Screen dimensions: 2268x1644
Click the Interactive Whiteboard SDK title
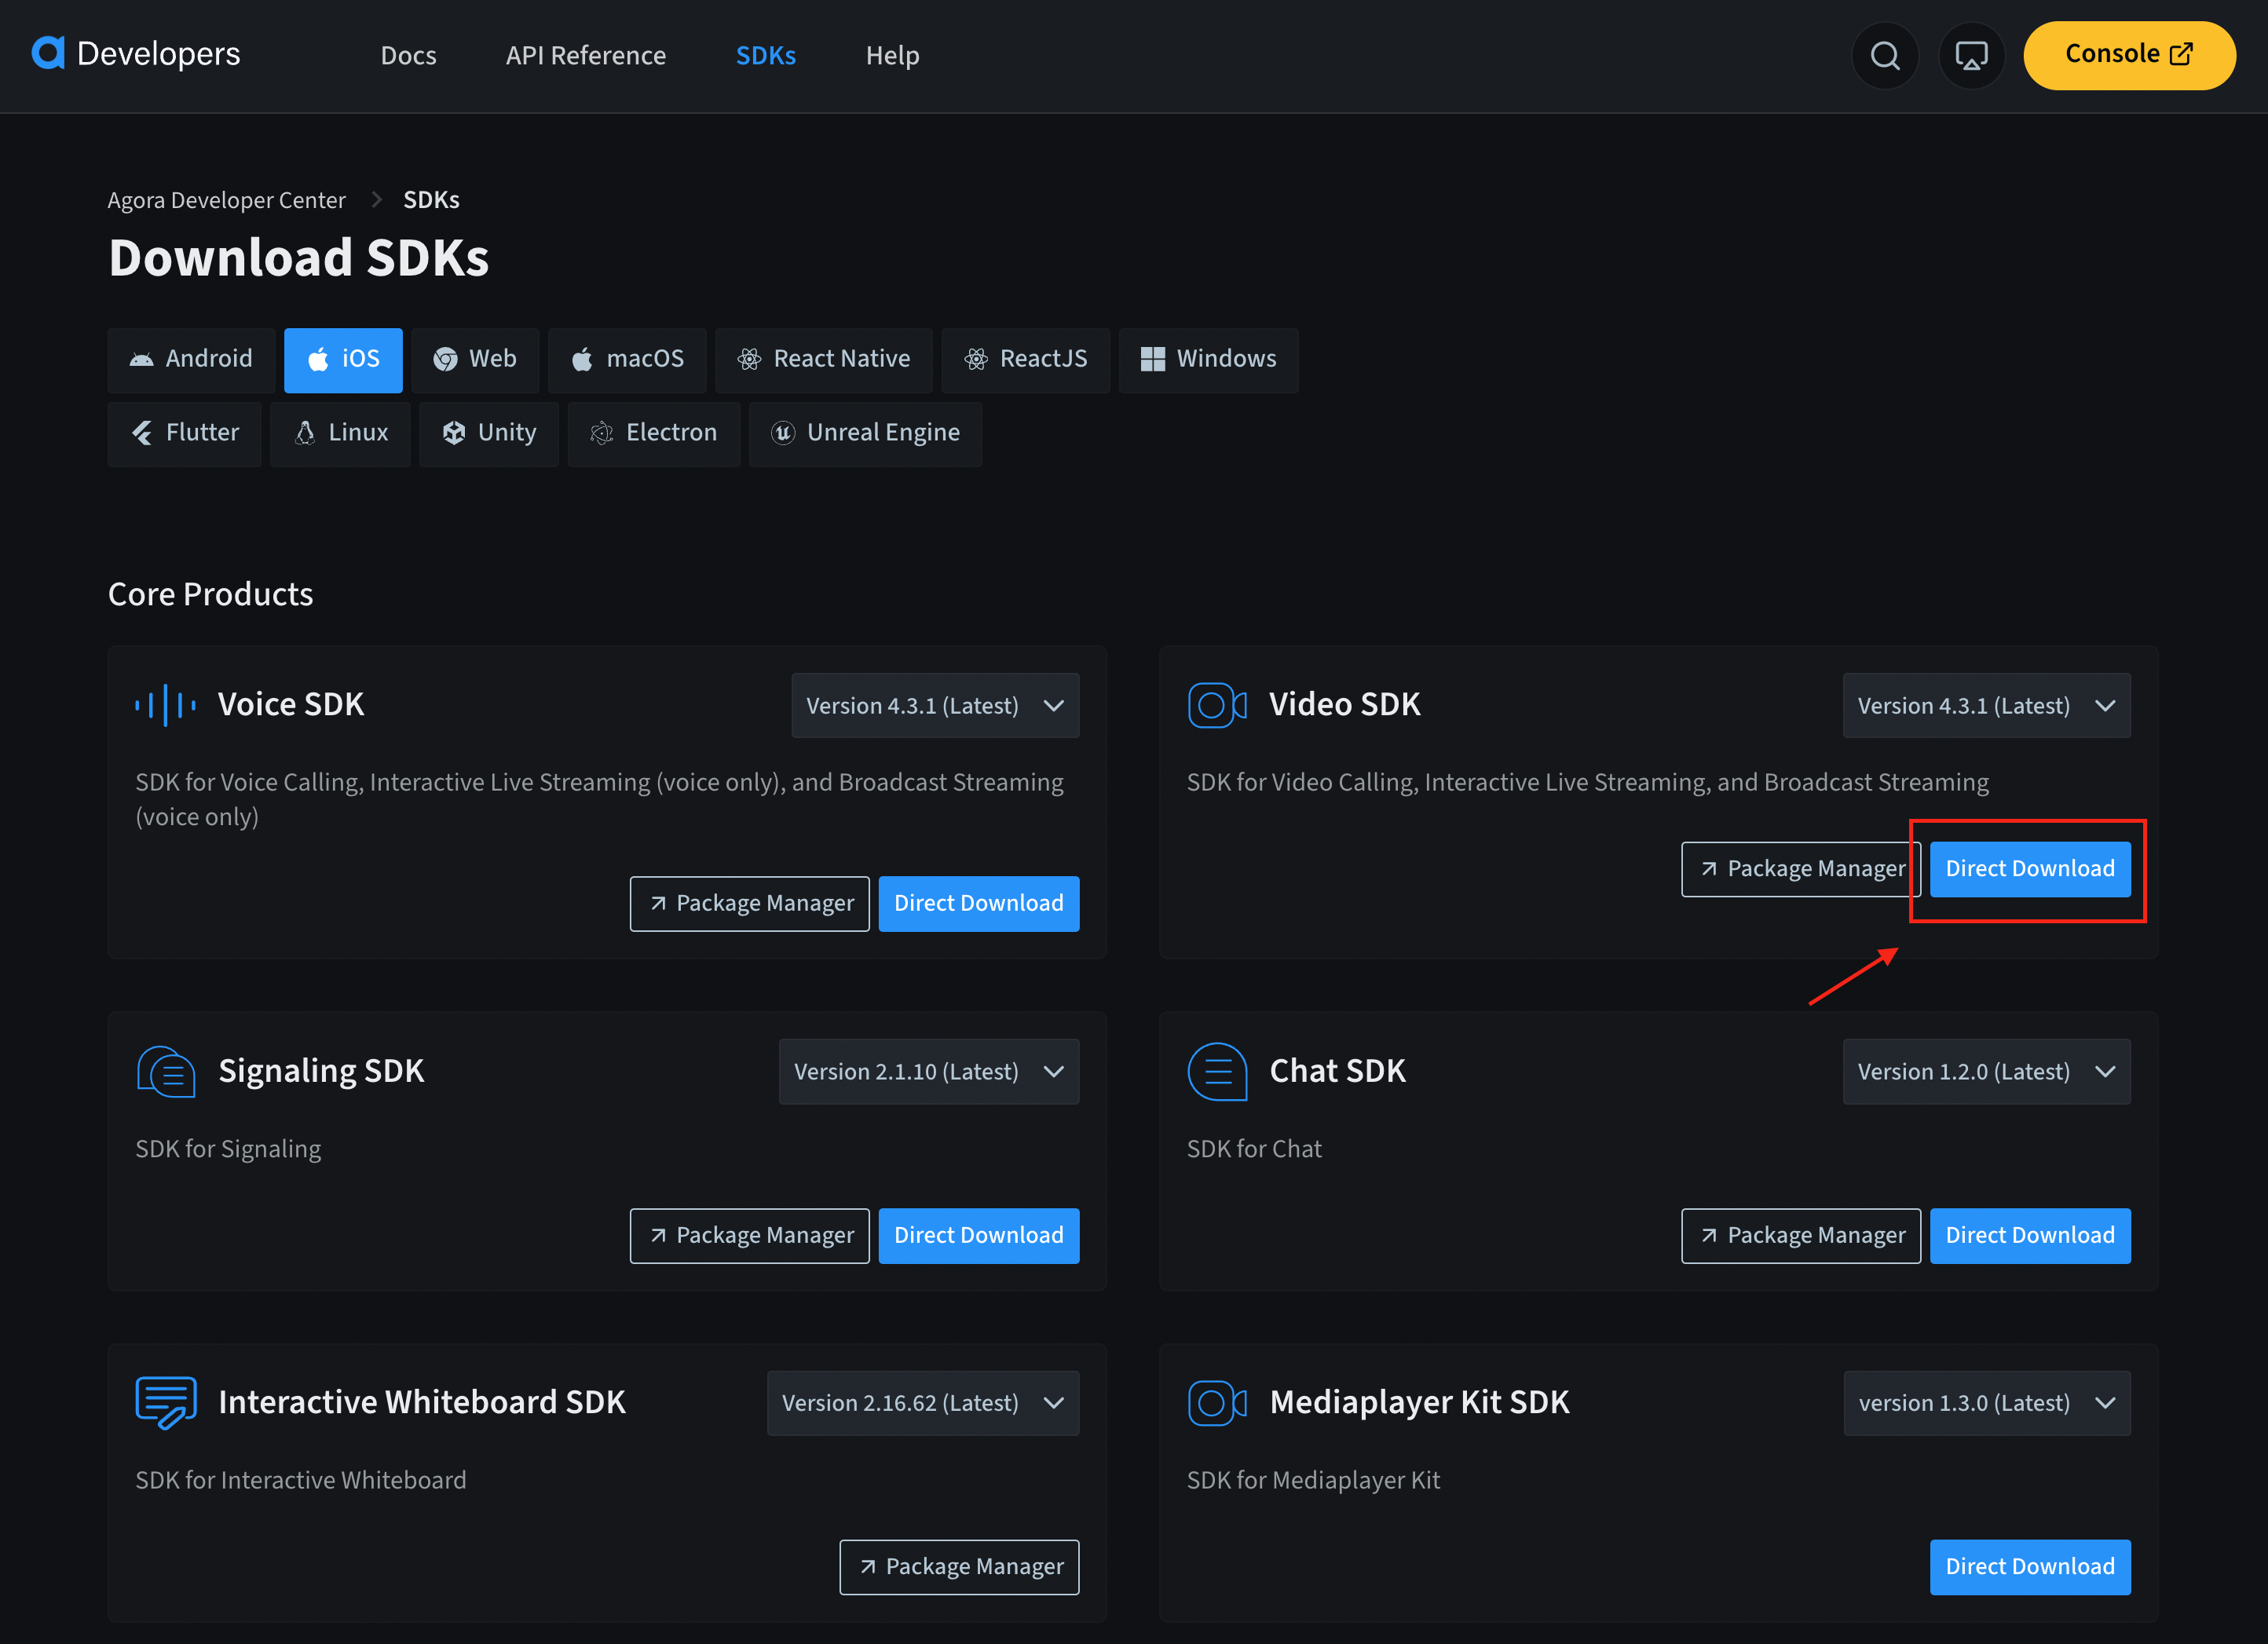(x=421, y=1402)
